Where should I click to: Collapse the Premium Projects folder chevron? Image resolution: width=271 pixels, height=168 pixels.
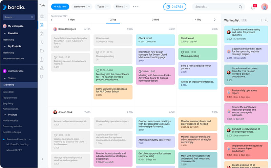[29, 140]
